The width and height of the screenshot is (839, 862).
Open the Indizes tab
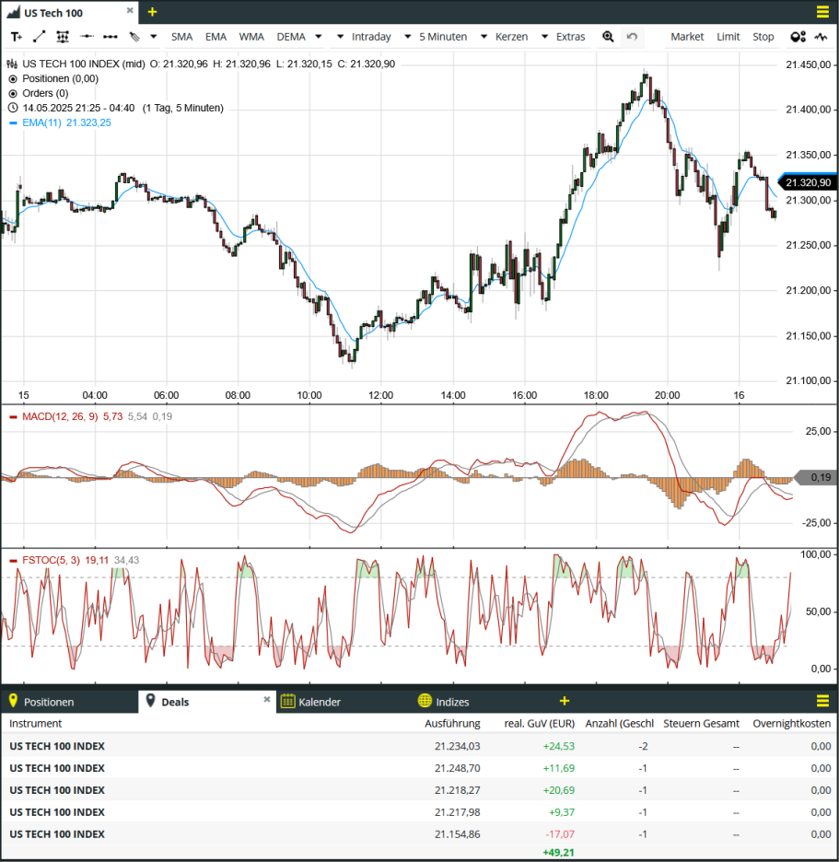(x=452, y=702)
